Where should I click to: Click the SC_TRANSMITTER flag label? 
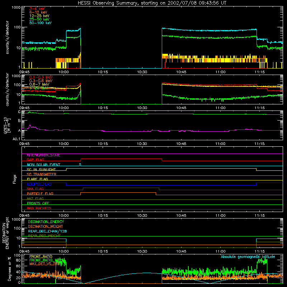(42, 174)
